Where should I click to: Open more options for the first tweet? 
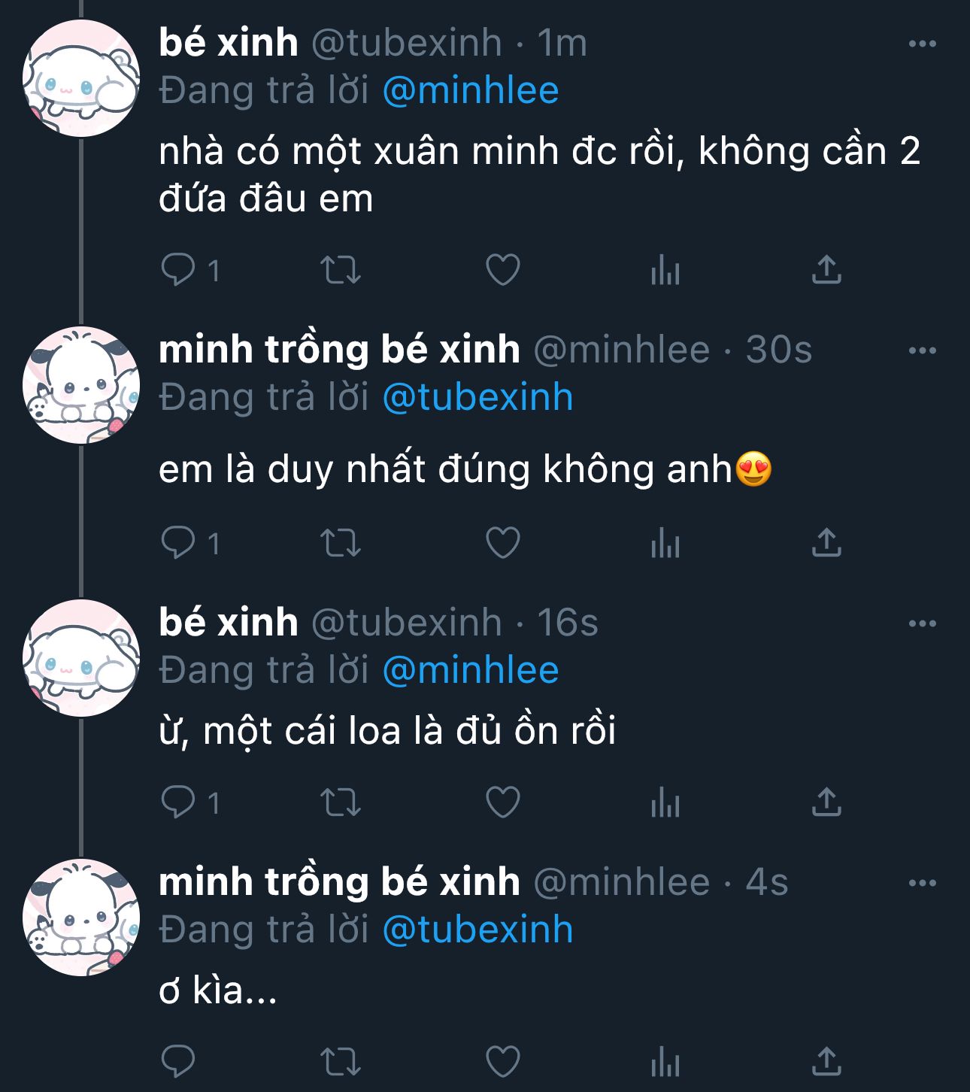pos(922,44)
